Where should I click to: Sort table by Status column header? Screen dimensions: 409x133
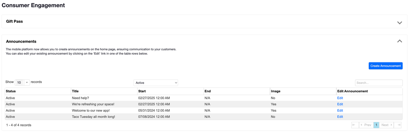tap(38, 91)
